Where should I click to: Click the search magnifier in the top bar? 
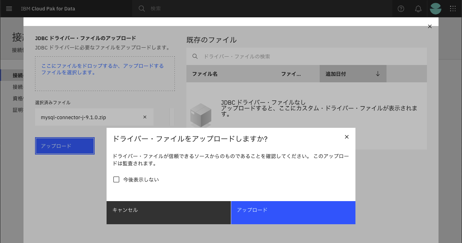click(141, 9)
